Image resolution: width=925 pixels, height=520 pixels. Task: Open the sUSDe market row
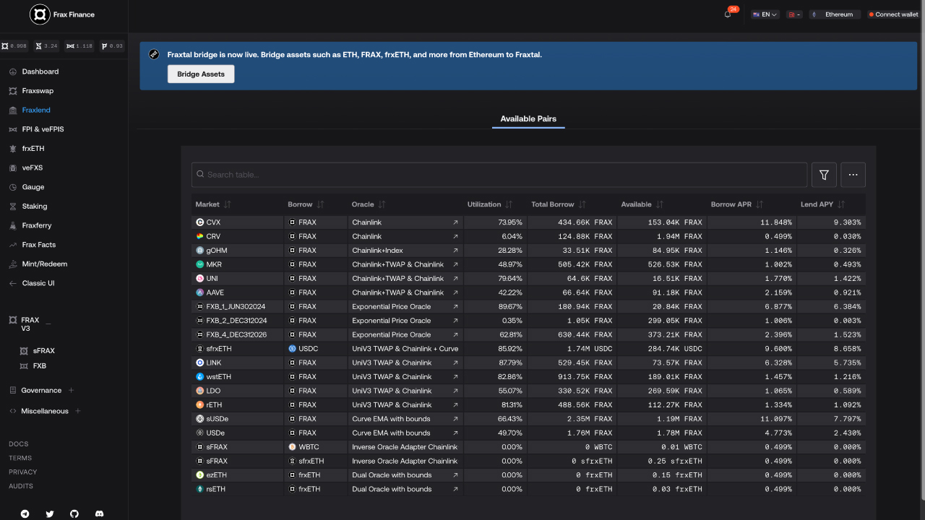528,419
